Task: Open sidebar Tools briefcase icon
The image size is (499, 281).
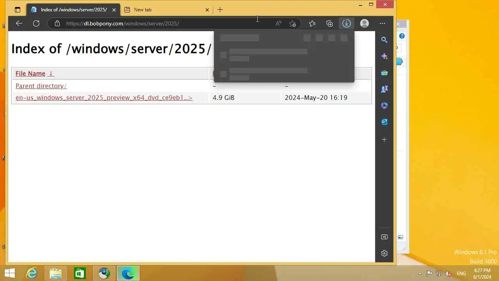Action: click(x=384, y=73)
